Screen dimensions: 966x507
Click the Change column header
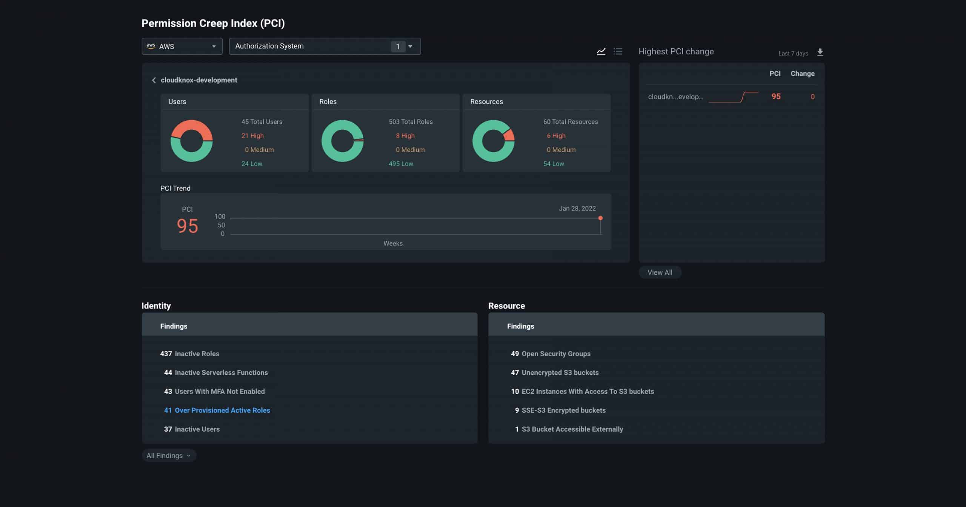point(802,74)
